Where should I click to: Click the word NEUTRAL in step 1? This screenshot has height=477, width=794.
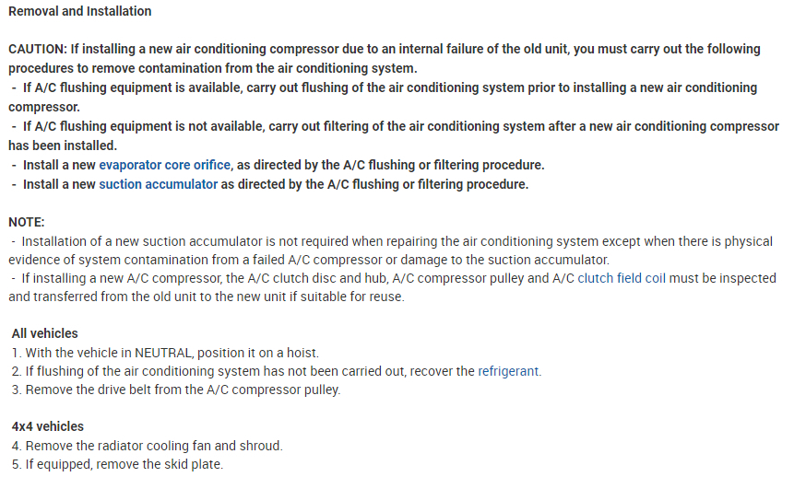click(160, 353)
